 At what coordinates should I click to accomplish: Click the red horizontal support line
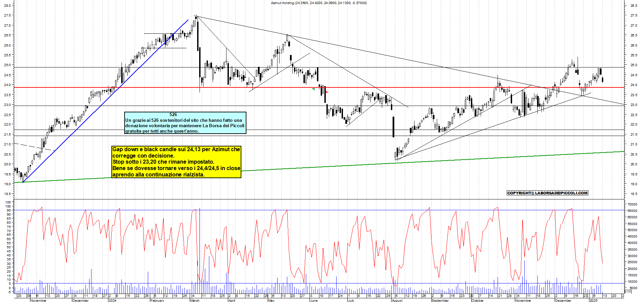click(x=319, y=88)
